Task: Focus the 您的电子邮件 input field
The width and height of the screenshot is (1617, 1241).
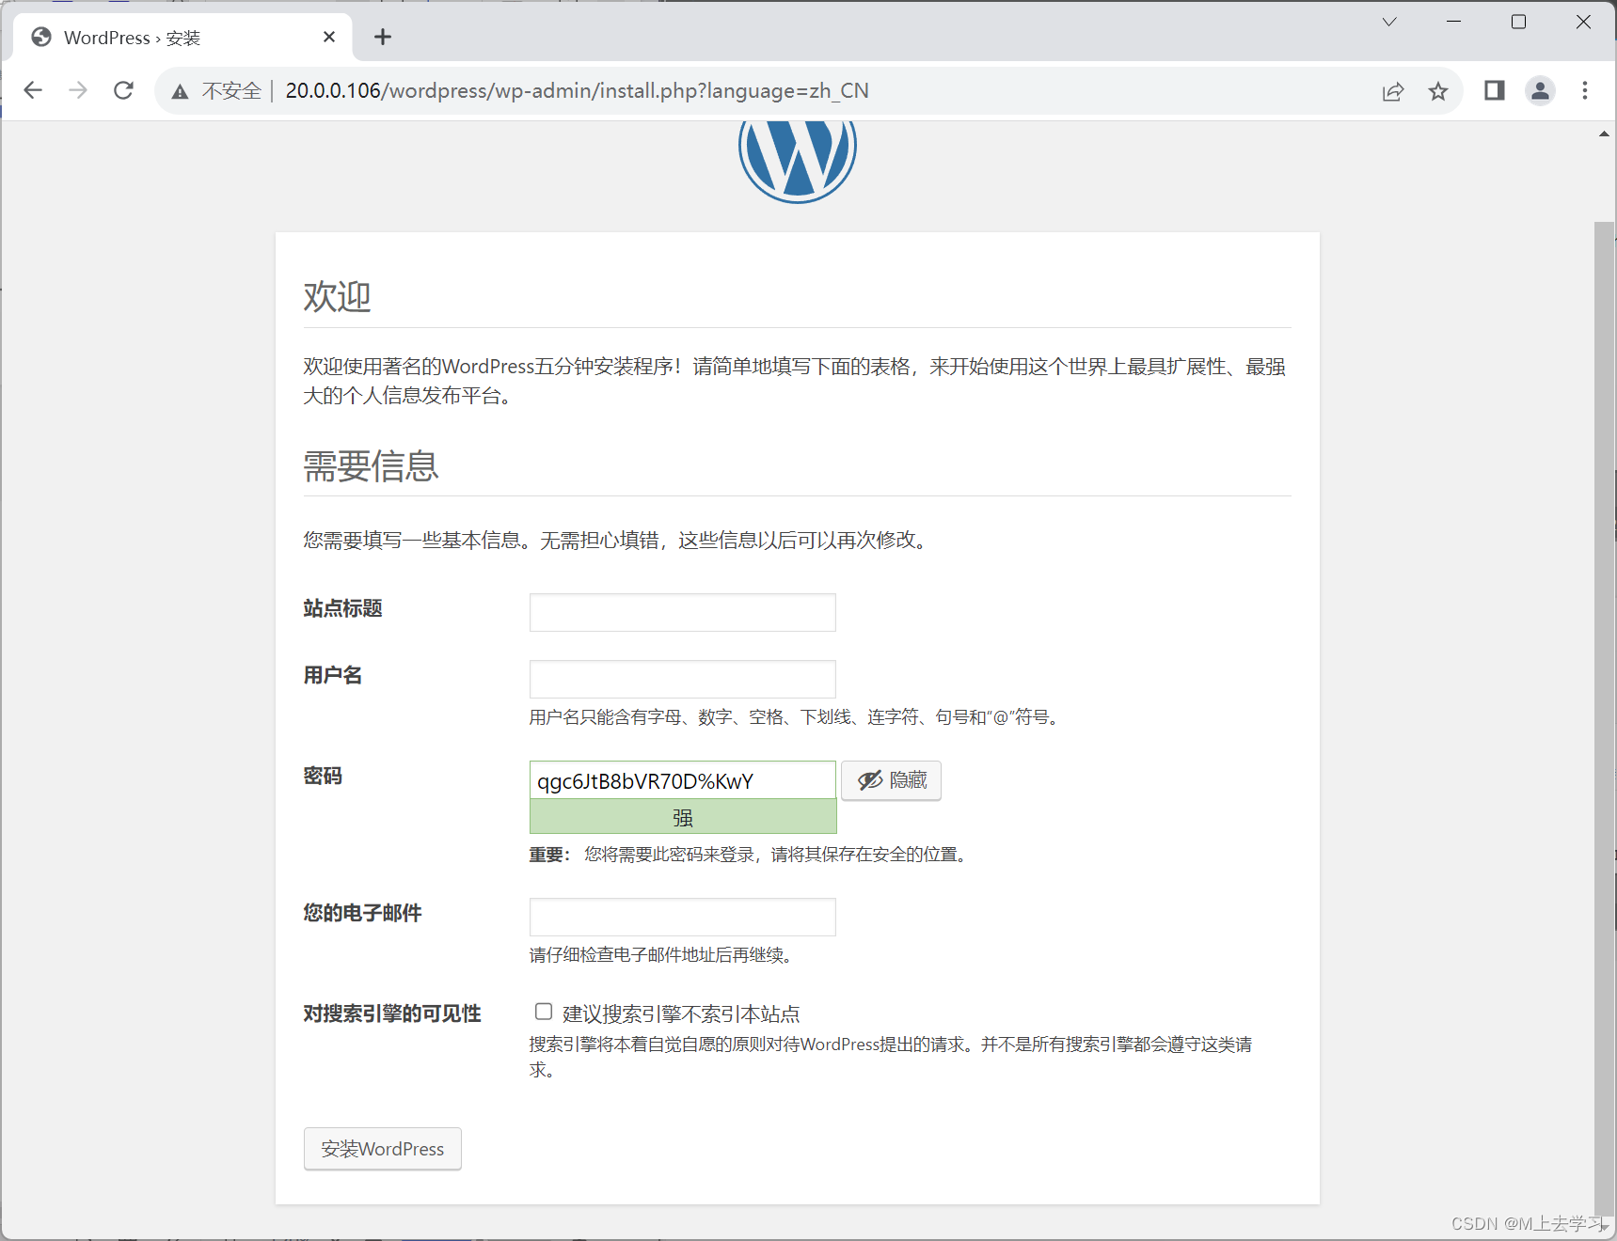Action: [x=683, y=917]
